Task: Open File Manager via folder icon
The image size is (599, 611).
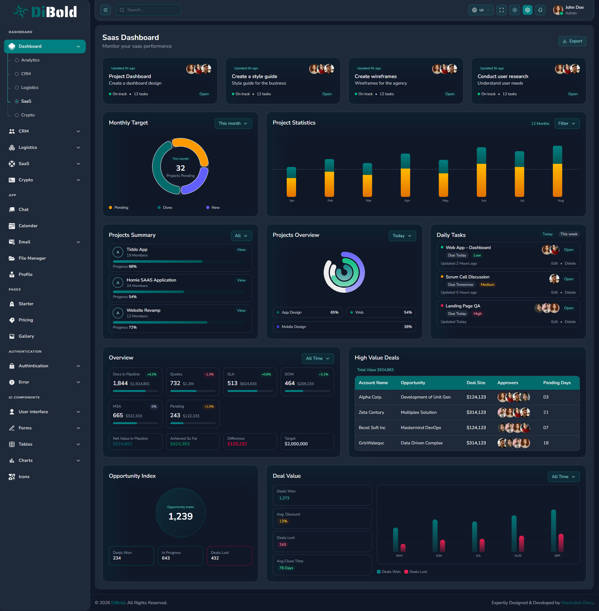Action: pyautogui.click(x=12, y=258)
